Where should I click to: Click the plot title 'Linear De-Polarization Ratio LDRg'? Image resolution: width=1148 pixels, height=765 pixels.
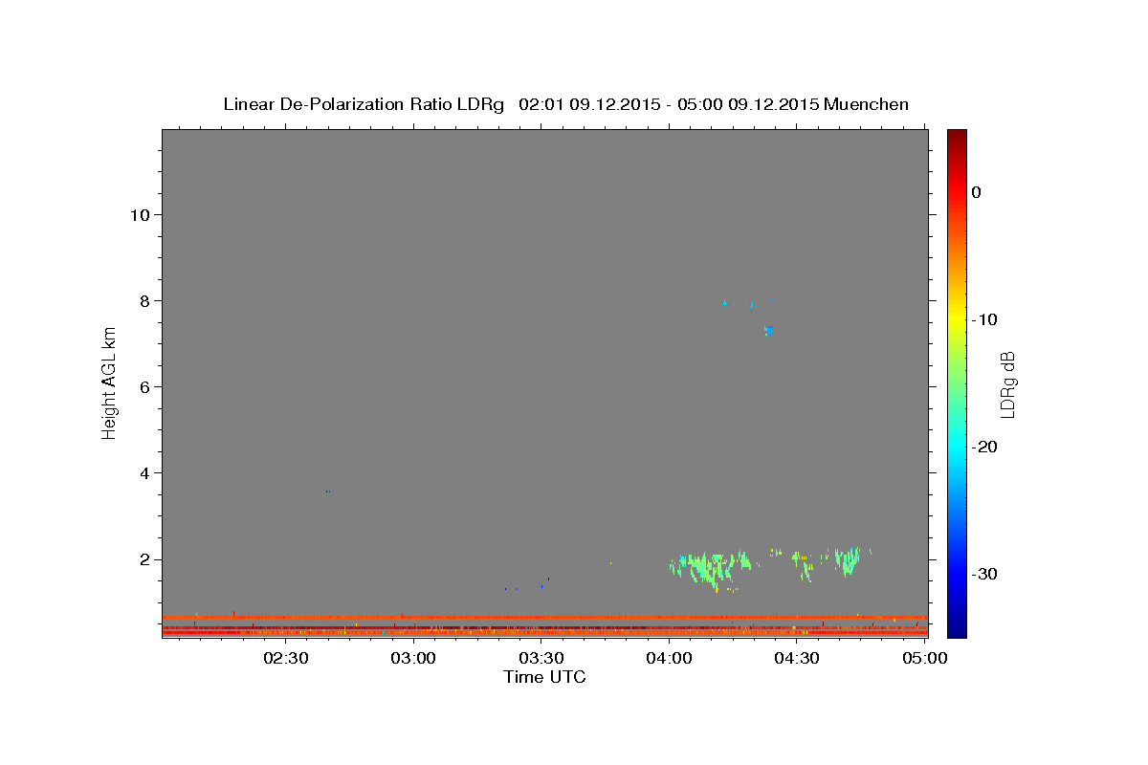pyautogui.click(x=363, y=104)
